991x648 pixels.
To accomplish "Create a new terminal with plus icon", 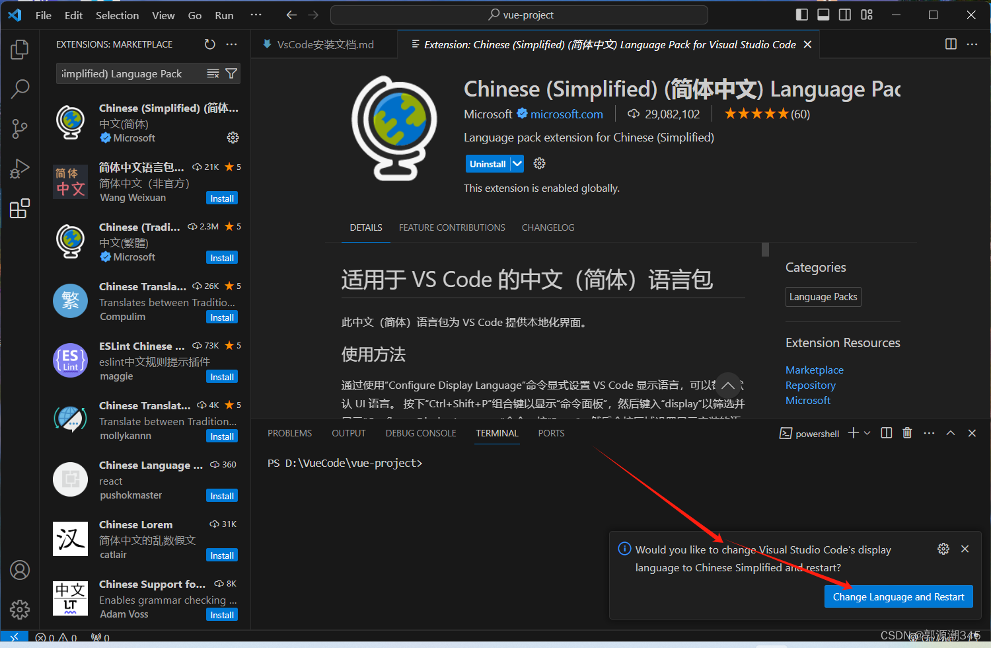I will (x=853, y=433).
